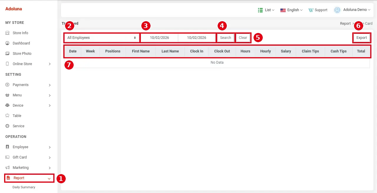Click the Store Info shop icon
The height and width of the screenshot is (193, 377).
7,33
